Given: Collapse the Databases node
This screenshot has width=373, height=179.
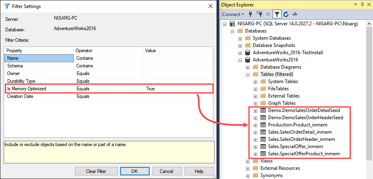Looking at the screenshot, I should click(x=232, y=31).
